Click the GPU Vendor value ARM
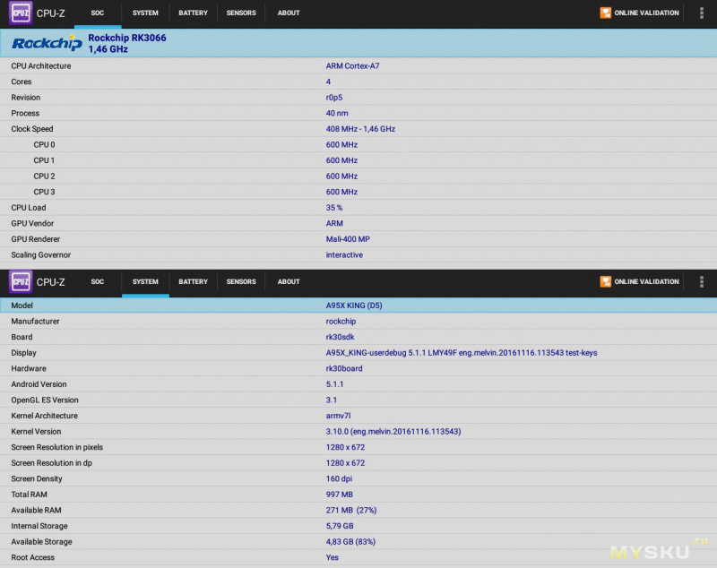The height and width of the screenshot is (568, 717). [x=334, y=223]
